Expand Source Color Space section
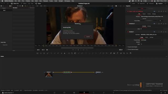 132,47
